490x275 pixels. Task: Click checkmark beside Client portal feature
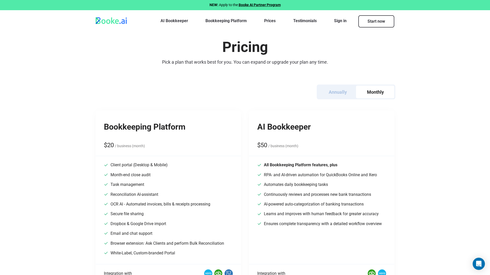[x=106, y=165]
